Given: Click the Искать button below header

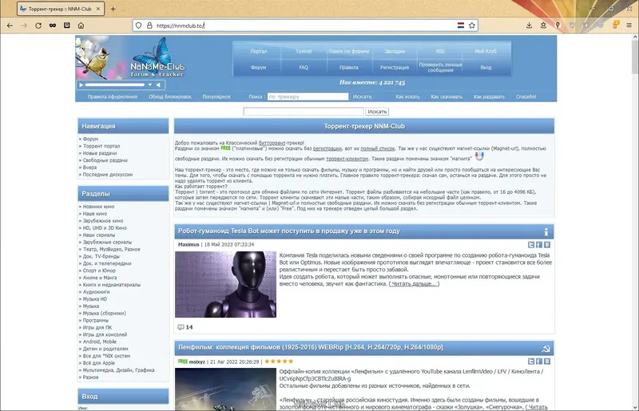Looking at the screenshot, I should coord(377,111).
